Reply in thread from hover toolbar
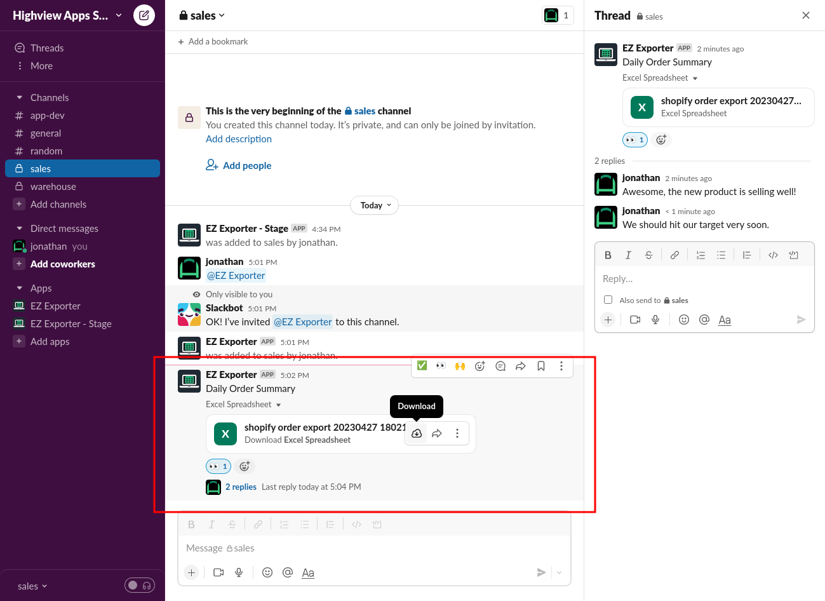 [500, 366]
